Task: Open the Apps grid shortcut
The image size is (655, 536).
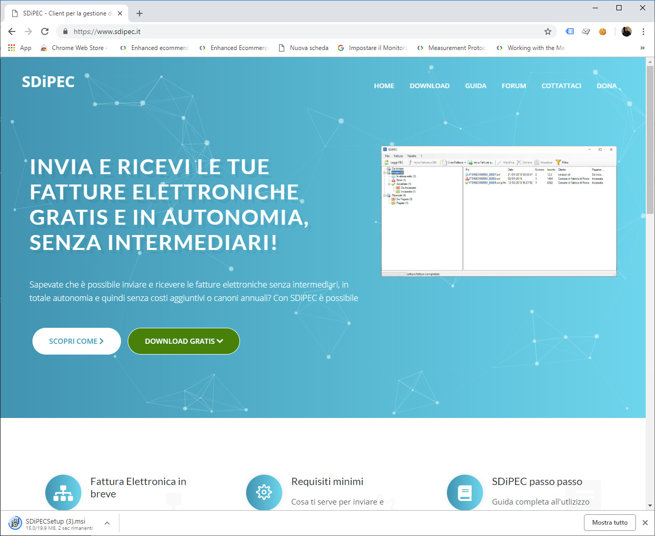Action: tap(20, 48)
